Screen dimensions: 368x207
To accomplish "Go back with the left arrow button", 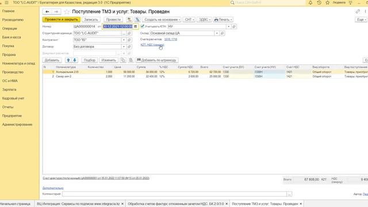I will [x=47, y=11].
